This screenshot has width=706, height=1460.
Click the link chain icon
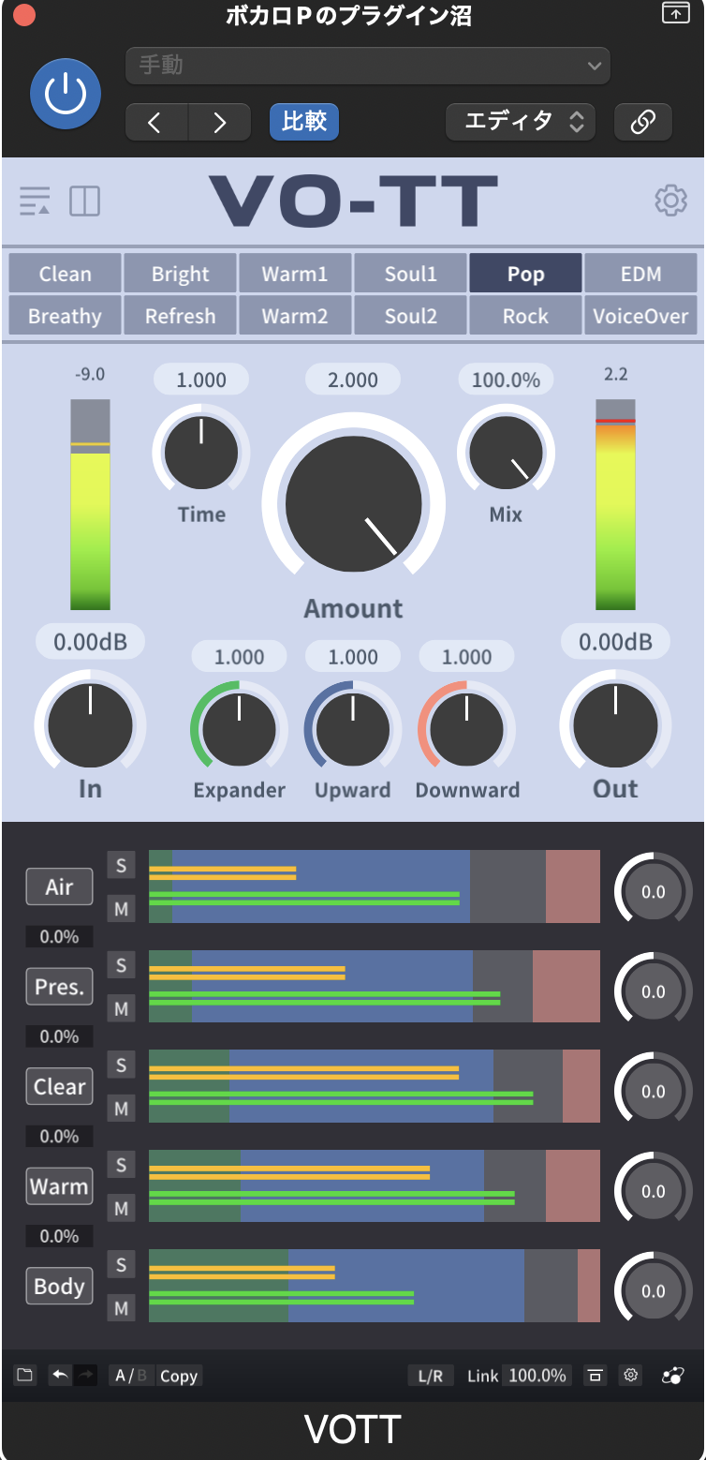[643, 122]
